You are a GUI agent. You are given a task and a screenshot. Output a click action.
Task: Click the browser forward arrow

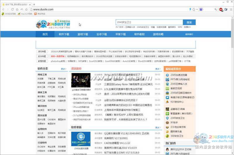pos(8,9)
